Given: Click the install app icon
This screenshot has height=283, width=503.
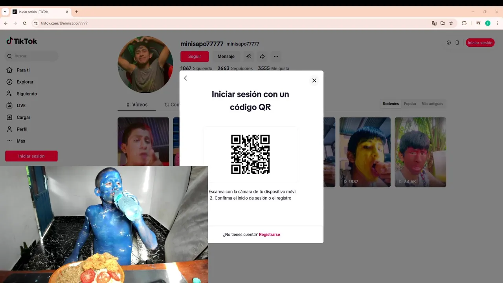Looking at the screenshot, I should coord(442,23).
